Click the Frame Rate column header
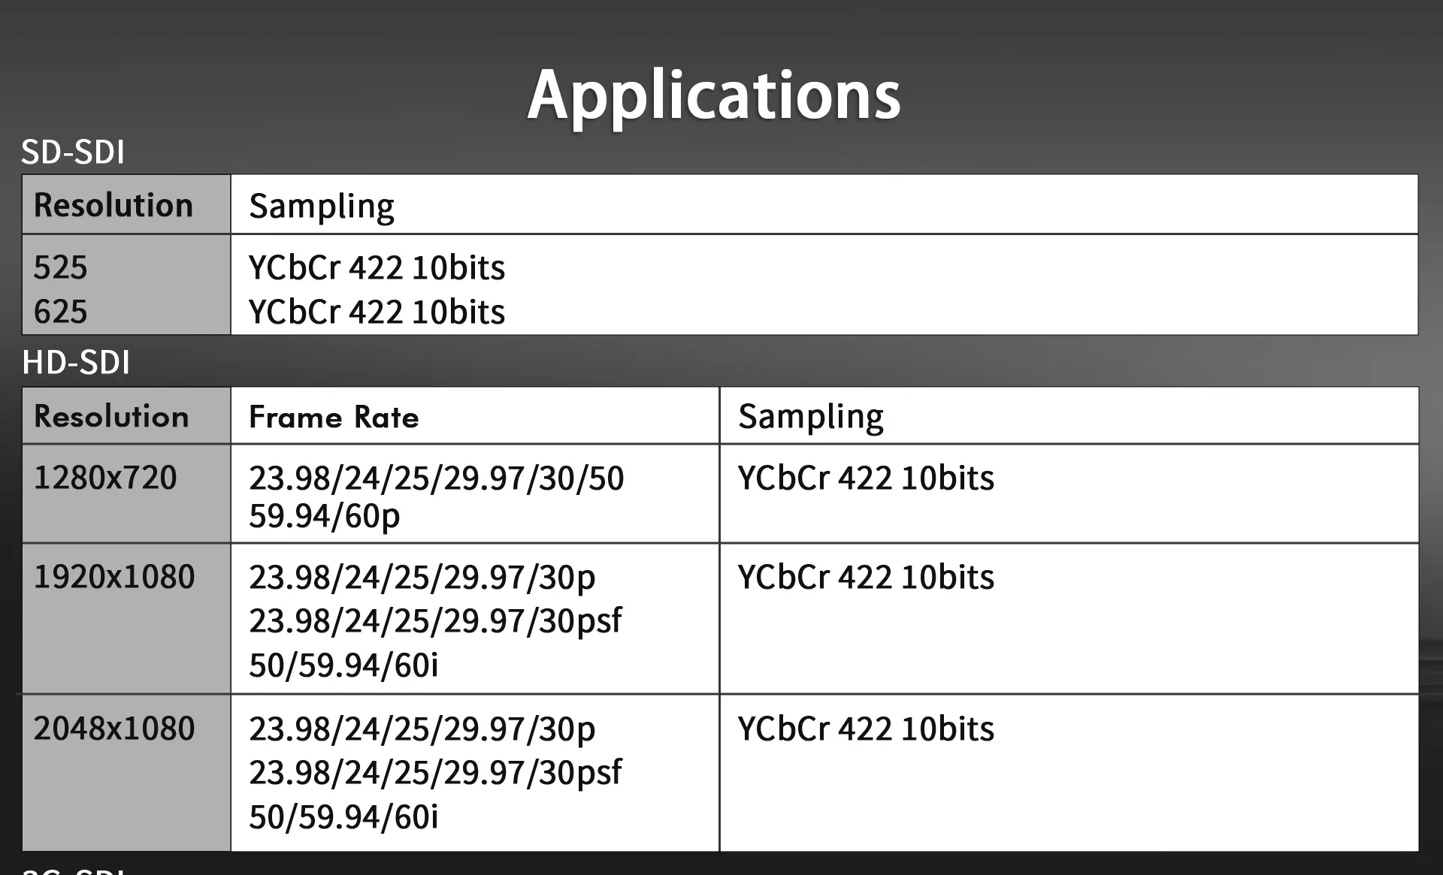The height and width of the screenshot is (875, 1443). 334,417
